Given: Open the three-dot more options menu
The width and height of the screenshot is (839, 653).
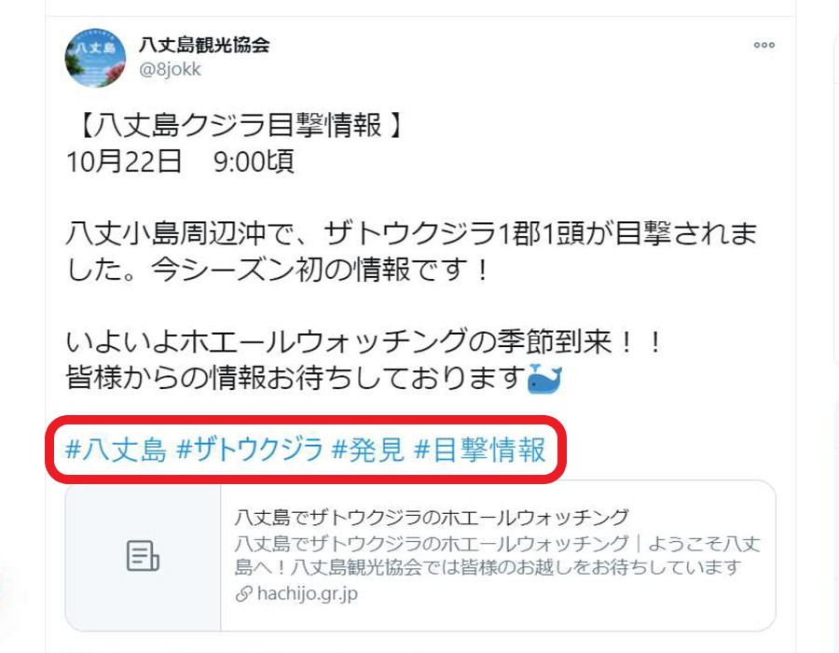Looking at the screenshot, I should 764,45.
